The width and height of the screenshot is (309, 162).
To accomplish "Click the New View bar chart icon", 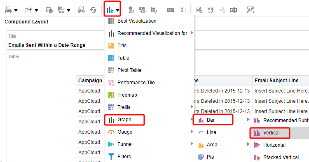I will point(110,9).
